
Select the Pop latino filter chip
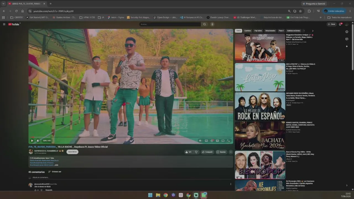click(258, 31)
